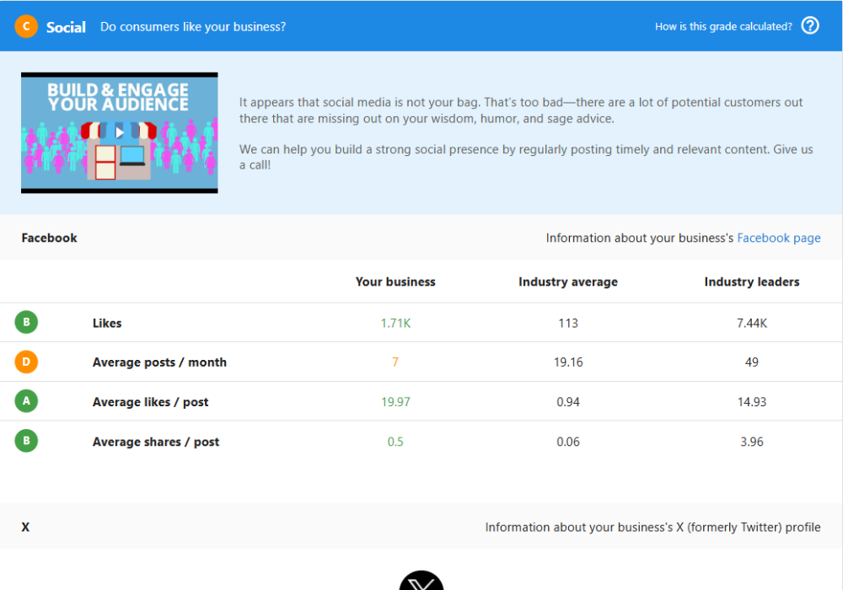This screenshot has height=590, width=843.
Task: Click the A grade badge for likes per post
Action: pyautogui.click(x=26, y=401)
